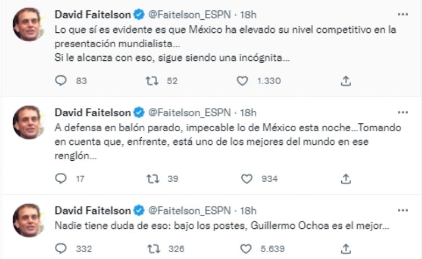This screenshot has height=259, width=422.
Task: Reply to the 'nivel competitivo' tweet
Action: (61, 81)
